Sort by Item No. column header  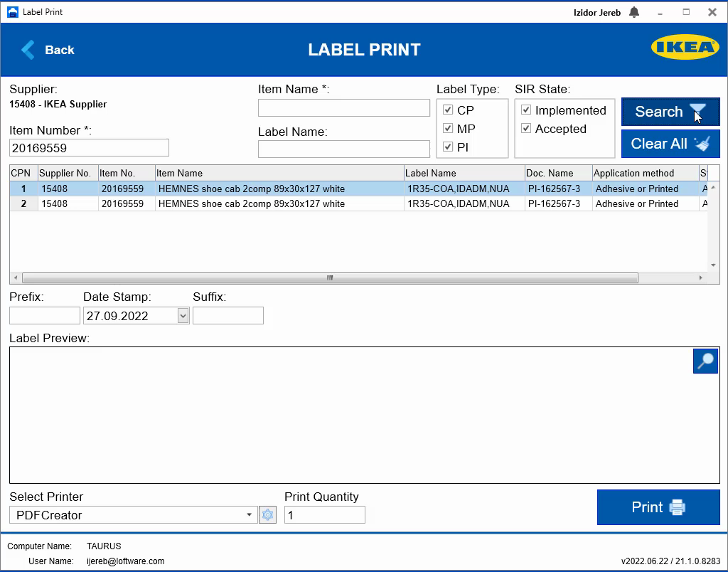click(127, 173)
